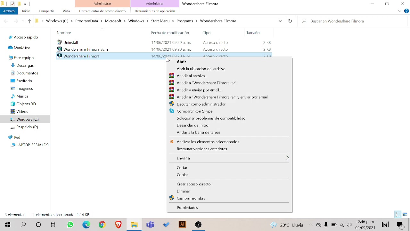Click the refresh button beside address bar
This screenshot has height=231, width=410.
point(290,21)
